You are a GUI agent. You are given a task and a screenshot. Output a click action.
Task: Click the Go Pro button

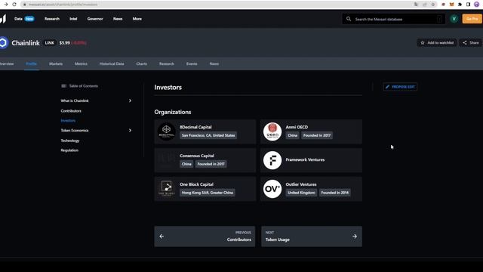click(472, 19)
